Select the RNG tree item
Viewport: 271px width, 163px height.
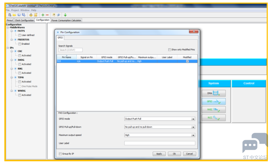coord(20,69)
